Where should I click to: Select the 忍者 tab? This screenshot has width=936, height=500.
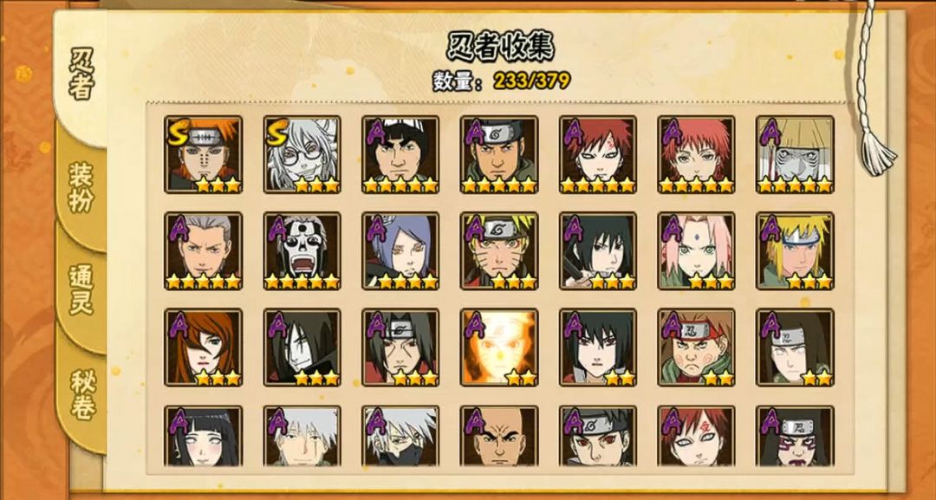[x=81, y=74]
